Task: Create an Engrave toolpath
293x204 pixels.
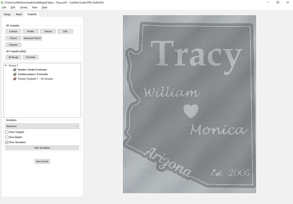Action: 13,45
